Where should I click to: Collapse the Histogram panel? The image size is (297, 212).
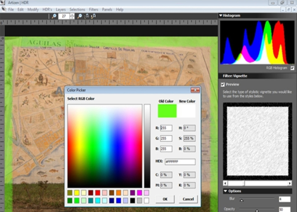[221, 16]
